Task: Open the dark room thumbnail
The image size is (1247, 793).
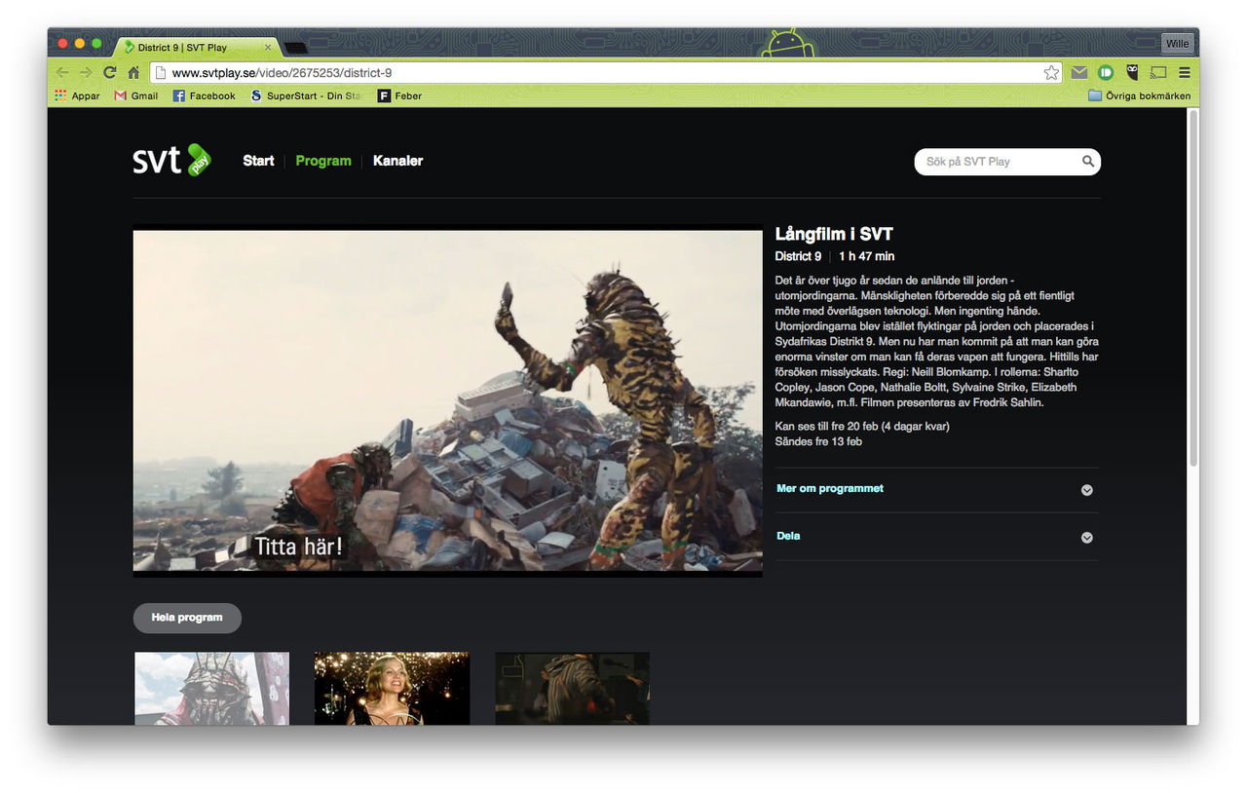Action: pyautogui.click(x=572, y=688)
